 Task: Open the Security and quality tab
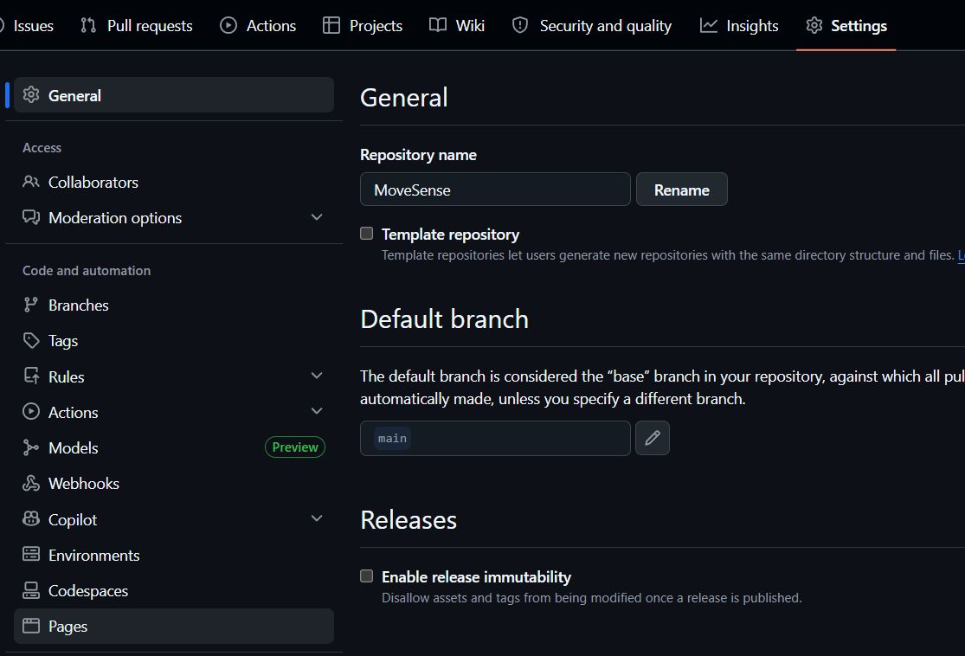[x=592, y=25]
